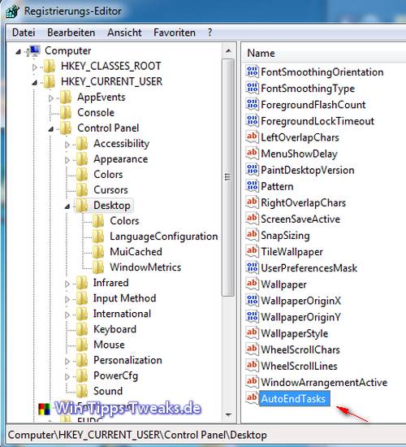Viewport: 406px width, 447px height.
Task: Click binary icon of ForegroundLockTimeout
Action: [253, 120]
